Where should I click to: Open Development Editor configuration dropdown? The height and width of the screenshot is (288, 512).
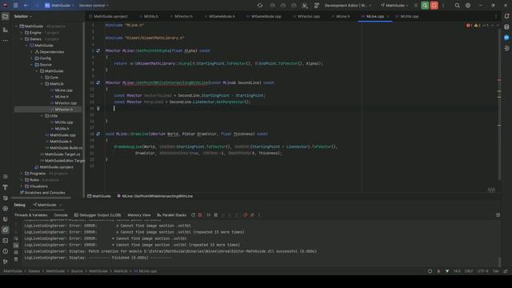pos(347,6)
